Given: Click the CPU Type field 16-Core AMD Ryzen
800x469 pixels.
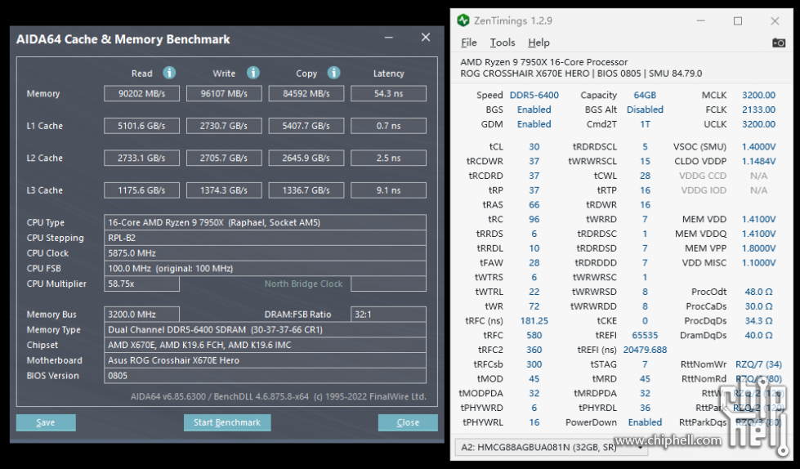Looking at the screenshot, I should (x=265, y=222).
